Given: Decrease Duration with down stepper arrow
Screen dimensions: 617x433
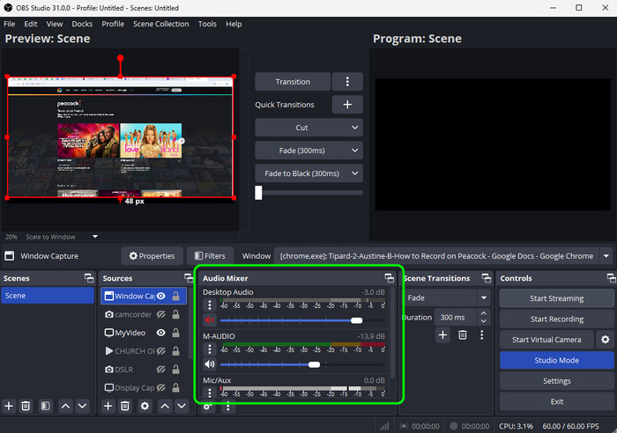Looking at the screenshot, I should click(x=484, y=321).
